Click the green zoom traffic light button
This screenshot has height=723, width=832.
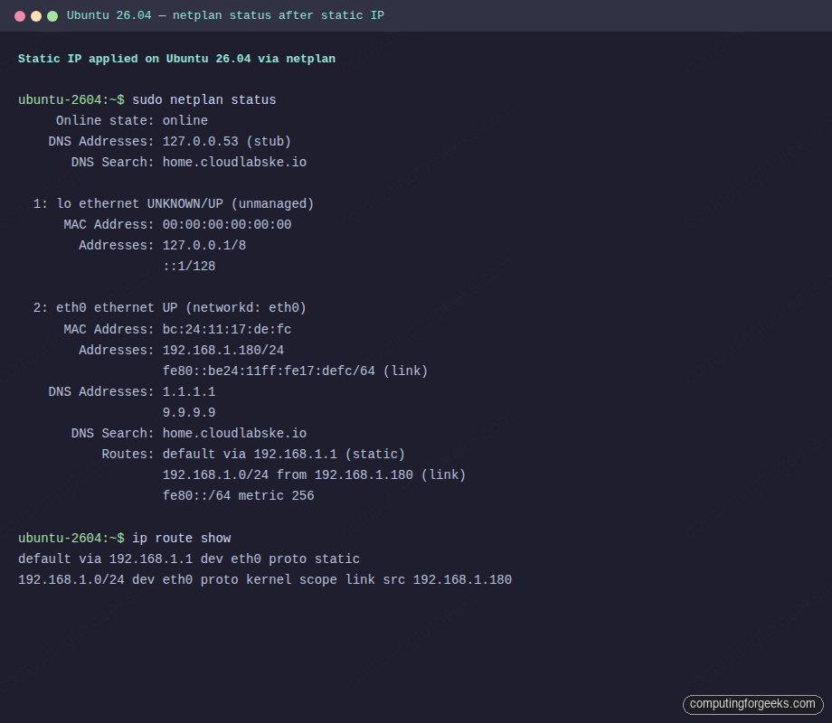tap(52, 15)
